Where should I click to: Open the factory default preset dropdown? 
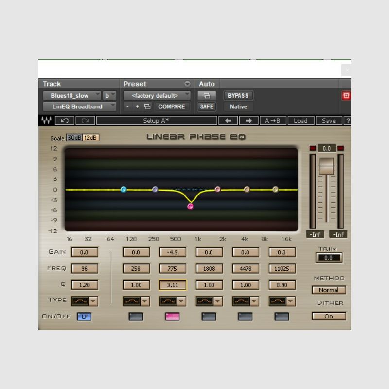(x=157, y=95)
